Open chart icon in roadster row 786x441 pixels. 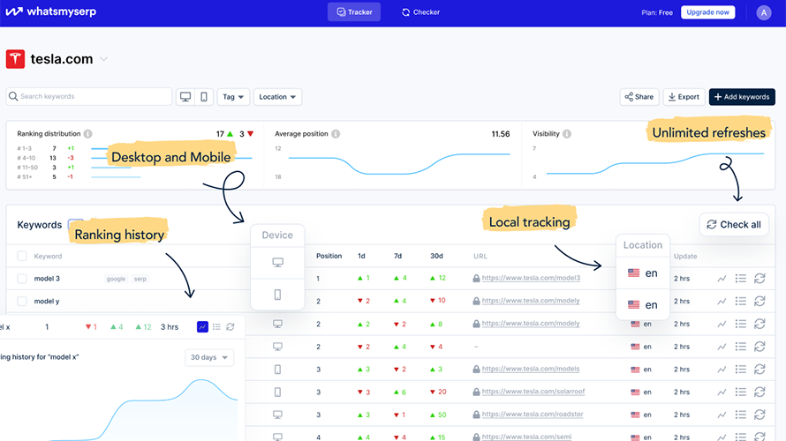coord(722,415)
